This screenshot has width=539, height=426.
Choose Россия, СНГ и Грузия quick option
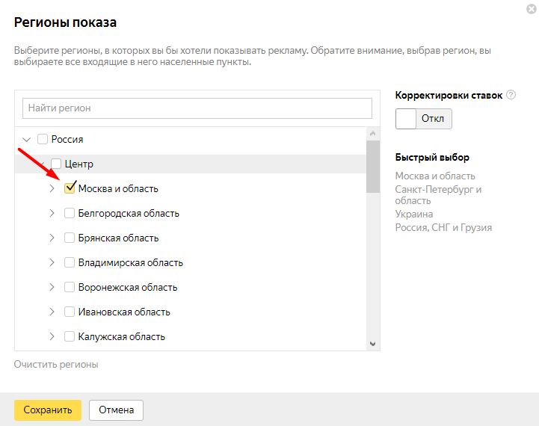coord(443,227)
